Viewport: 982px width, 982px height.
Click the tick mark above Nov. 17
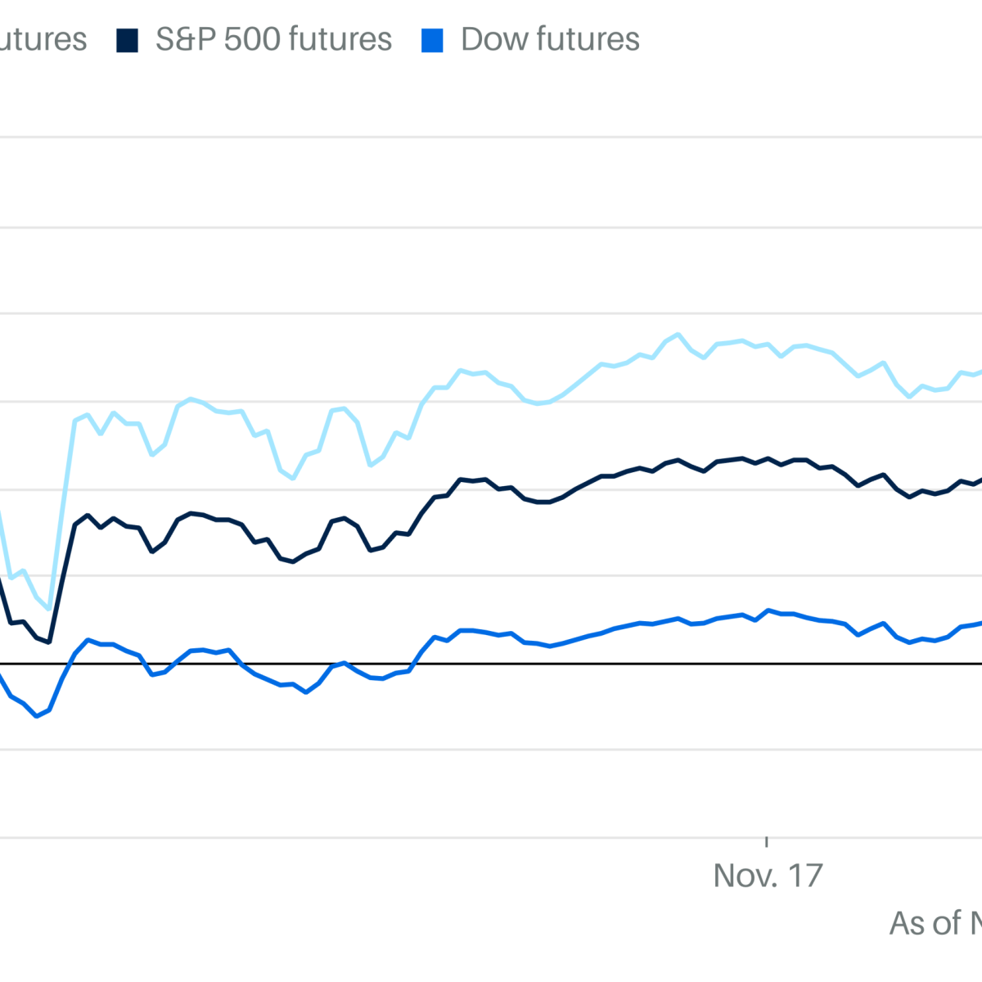(767, 841)
